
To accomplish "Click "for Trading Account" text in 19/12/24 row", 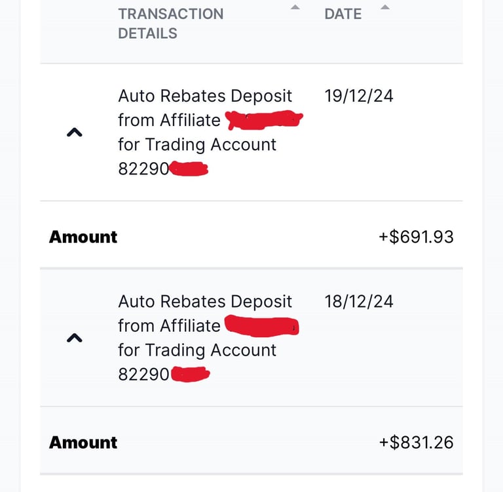I will click(197, 144).
